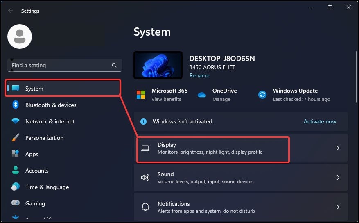Click Manage under OneDrive
This screenshot has height=223, width=359.
(x=221, y=99)
